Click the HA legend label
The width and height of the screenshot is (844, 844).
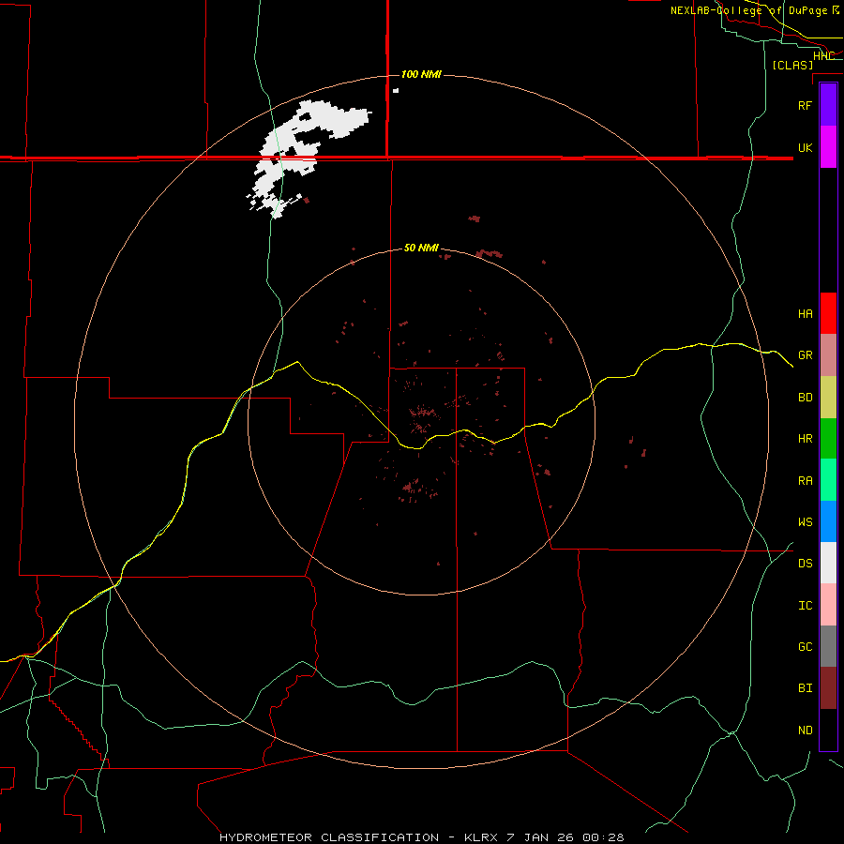click(805, 313)
